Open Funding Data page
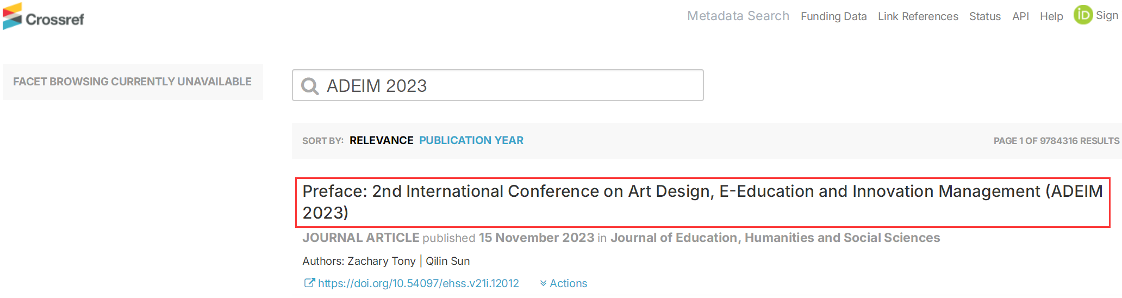This screenshot has width=1122, height=298. [834, 16]
